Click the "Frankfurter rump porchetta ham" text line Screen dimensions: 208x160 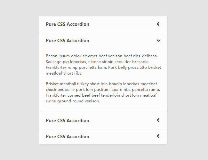[x=103, y=68]
